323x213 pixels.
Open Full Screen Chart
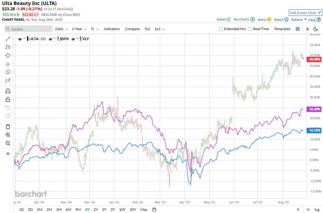click(x=305, y=13)
